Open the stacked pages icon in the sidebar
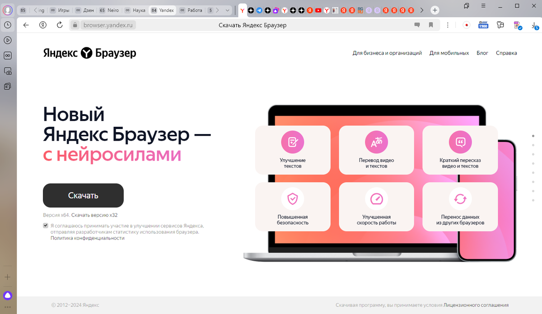Image resolution: width=542 pixels, height=314 pixels. coord(8,86)
